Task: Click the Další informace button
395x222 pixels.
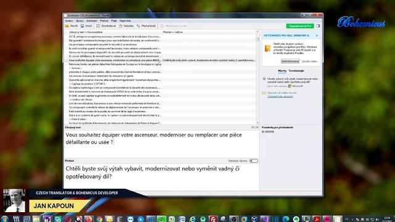Action: point(290,61)
